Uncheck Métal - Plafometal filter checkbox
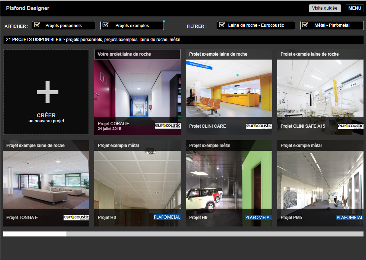This screenshot has width=366, height=260. [x=305, y=25]
